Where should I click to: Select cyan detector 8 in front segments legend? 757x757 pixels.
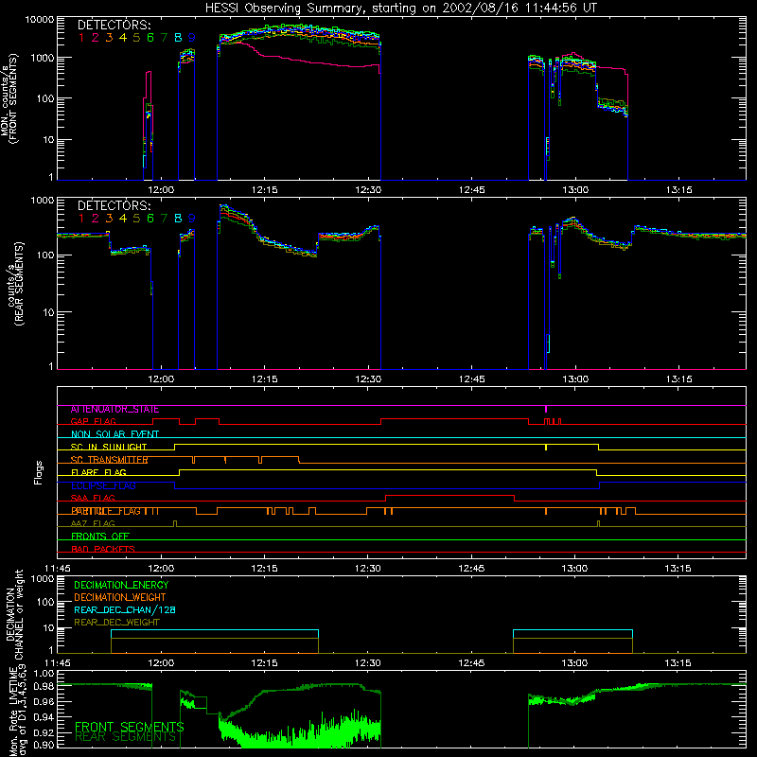click(x=178, y=37)
